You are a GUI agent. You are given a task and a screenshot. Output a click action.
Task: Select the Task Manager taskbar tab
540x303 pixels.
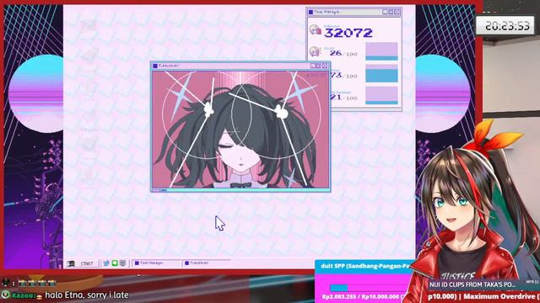click(157, 263)
